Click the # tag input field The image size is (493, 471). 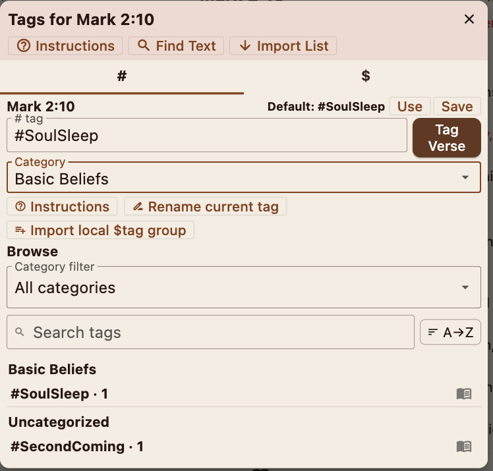206,136
